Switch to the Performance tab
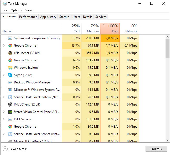Screen dimensions: 170x155 pos(28,17)
